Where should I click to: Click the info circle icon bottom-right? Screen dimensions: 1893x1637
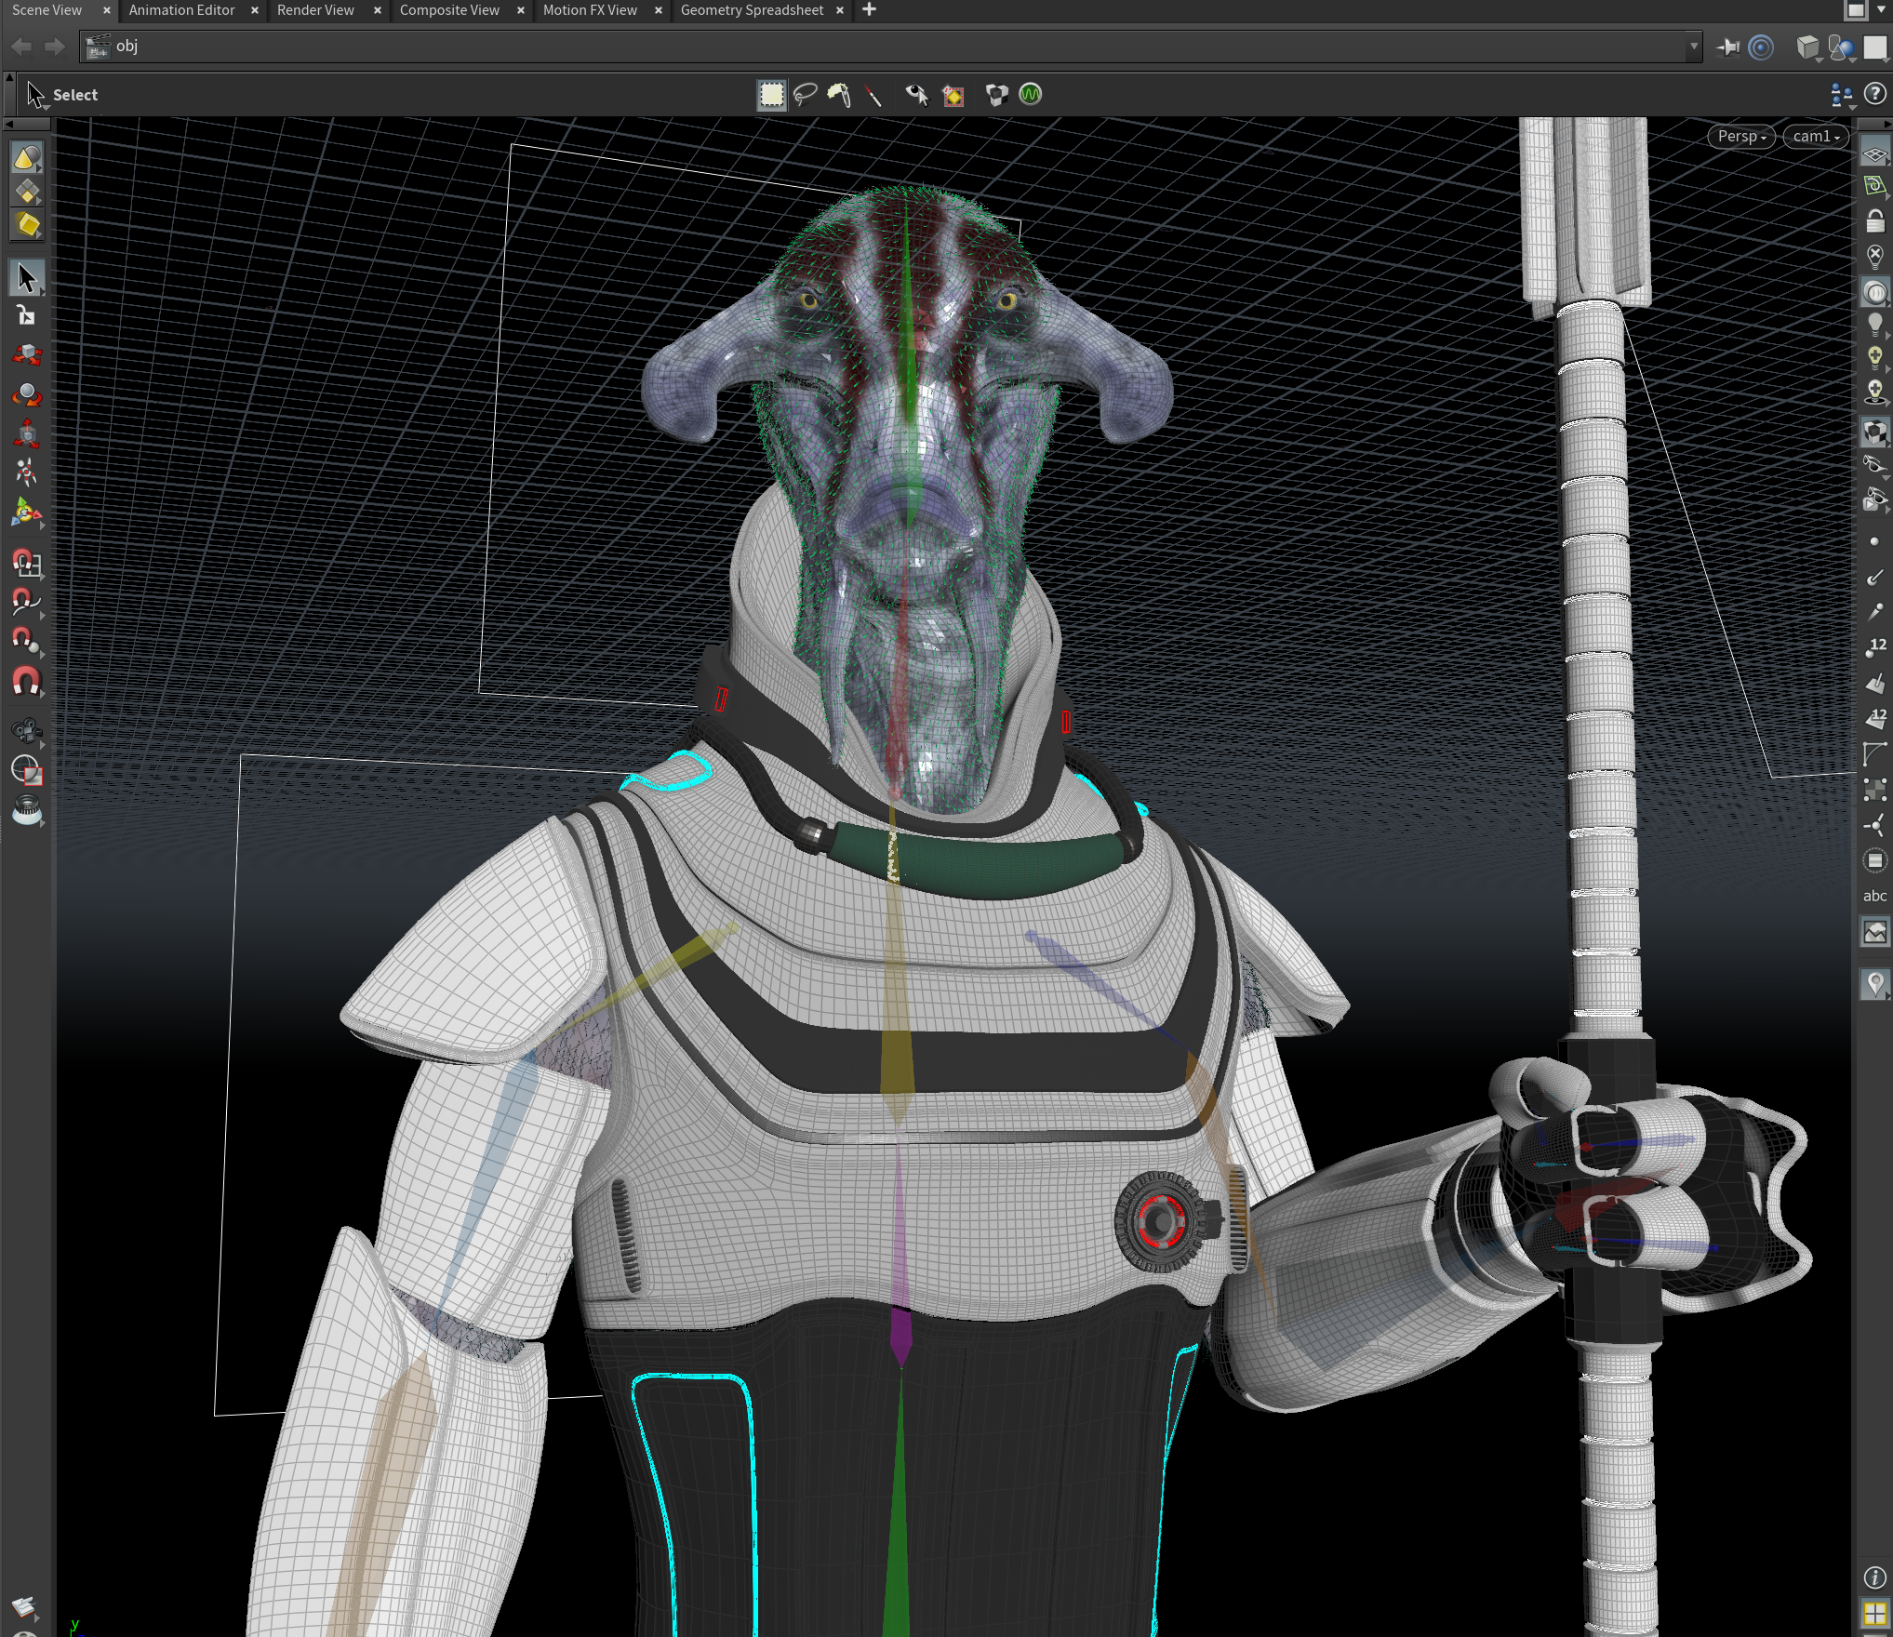[x=1874, y=1577]
